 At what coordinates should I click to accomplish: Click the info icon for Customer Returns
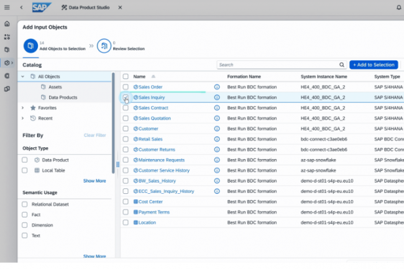point(217,150)
